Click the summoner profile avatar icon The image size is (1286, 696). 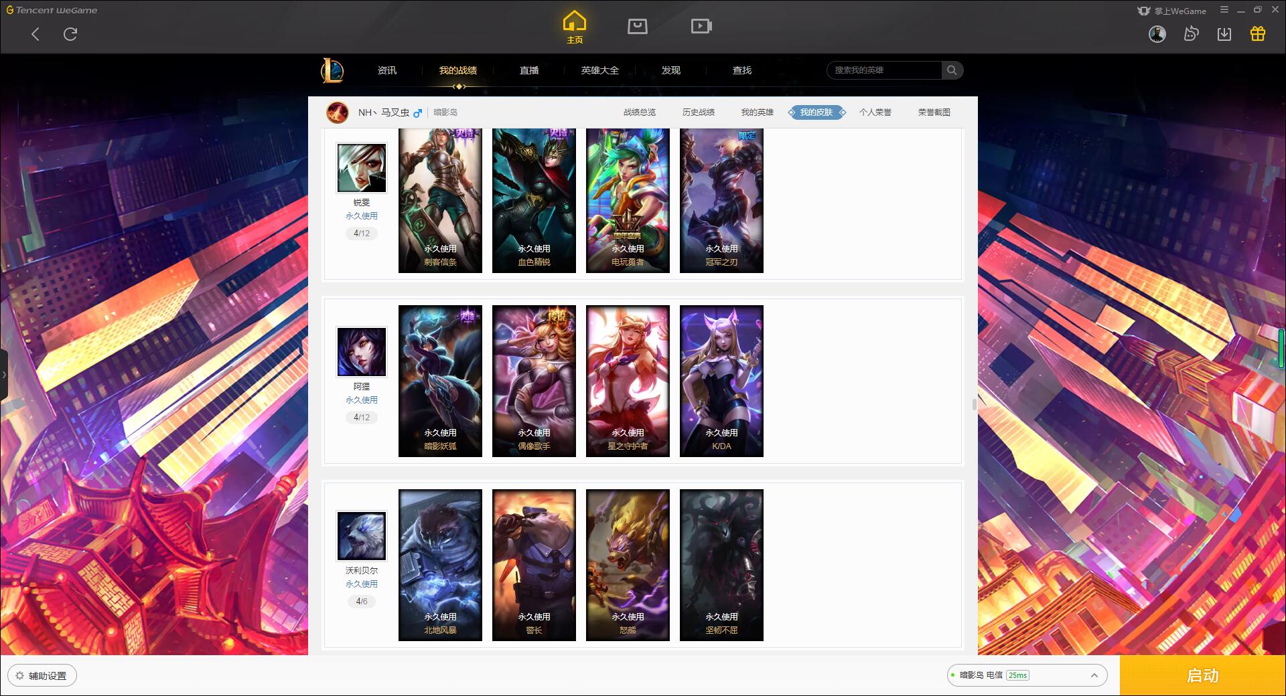pos(338,112)
